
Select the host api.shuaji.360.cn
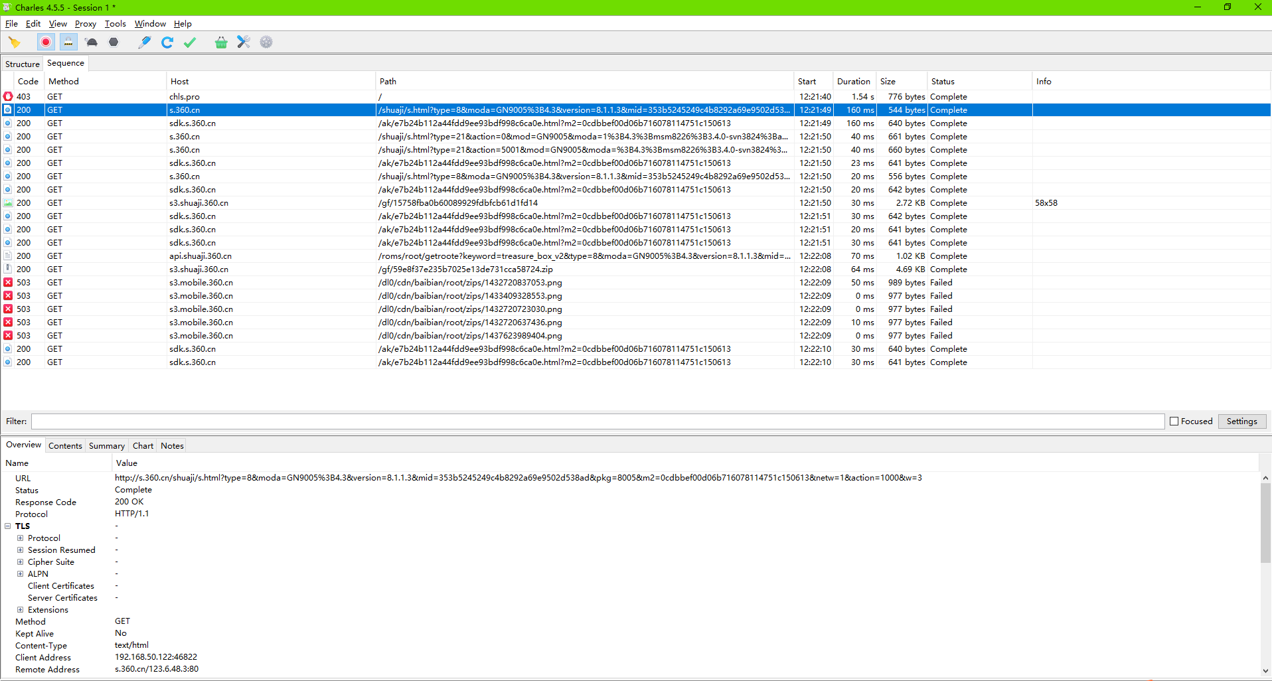pyautogui.click(x=200, y=256)
